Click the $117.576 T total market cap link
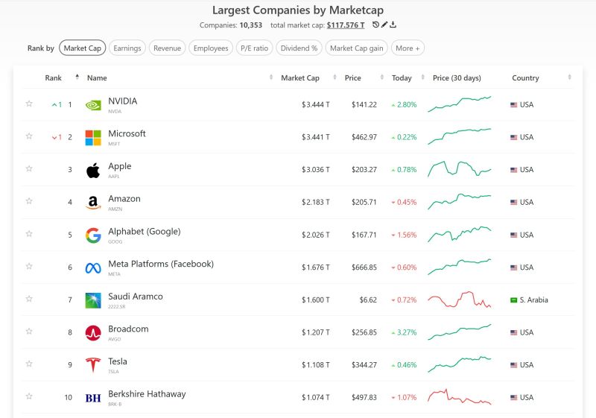 coord(346,25)
